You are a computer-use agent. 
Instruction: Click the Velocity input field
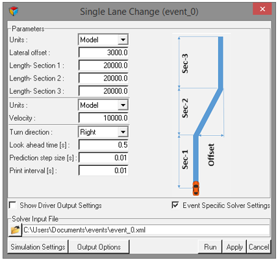pos(103,118)
